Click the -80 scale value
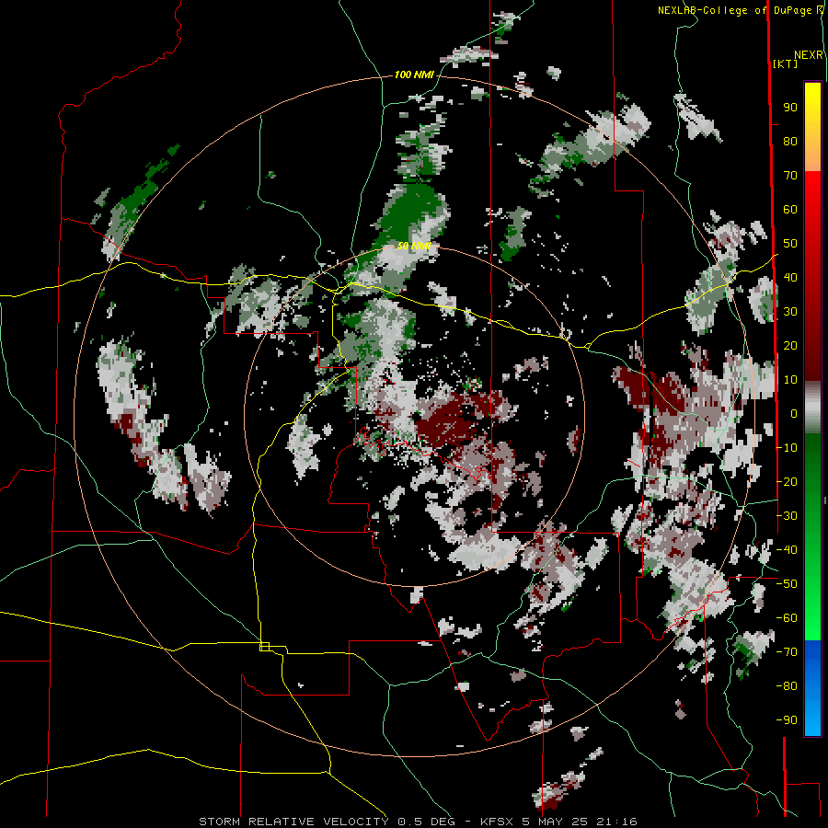Viewport: 828px width, 828px height. (x=787, y=686)
